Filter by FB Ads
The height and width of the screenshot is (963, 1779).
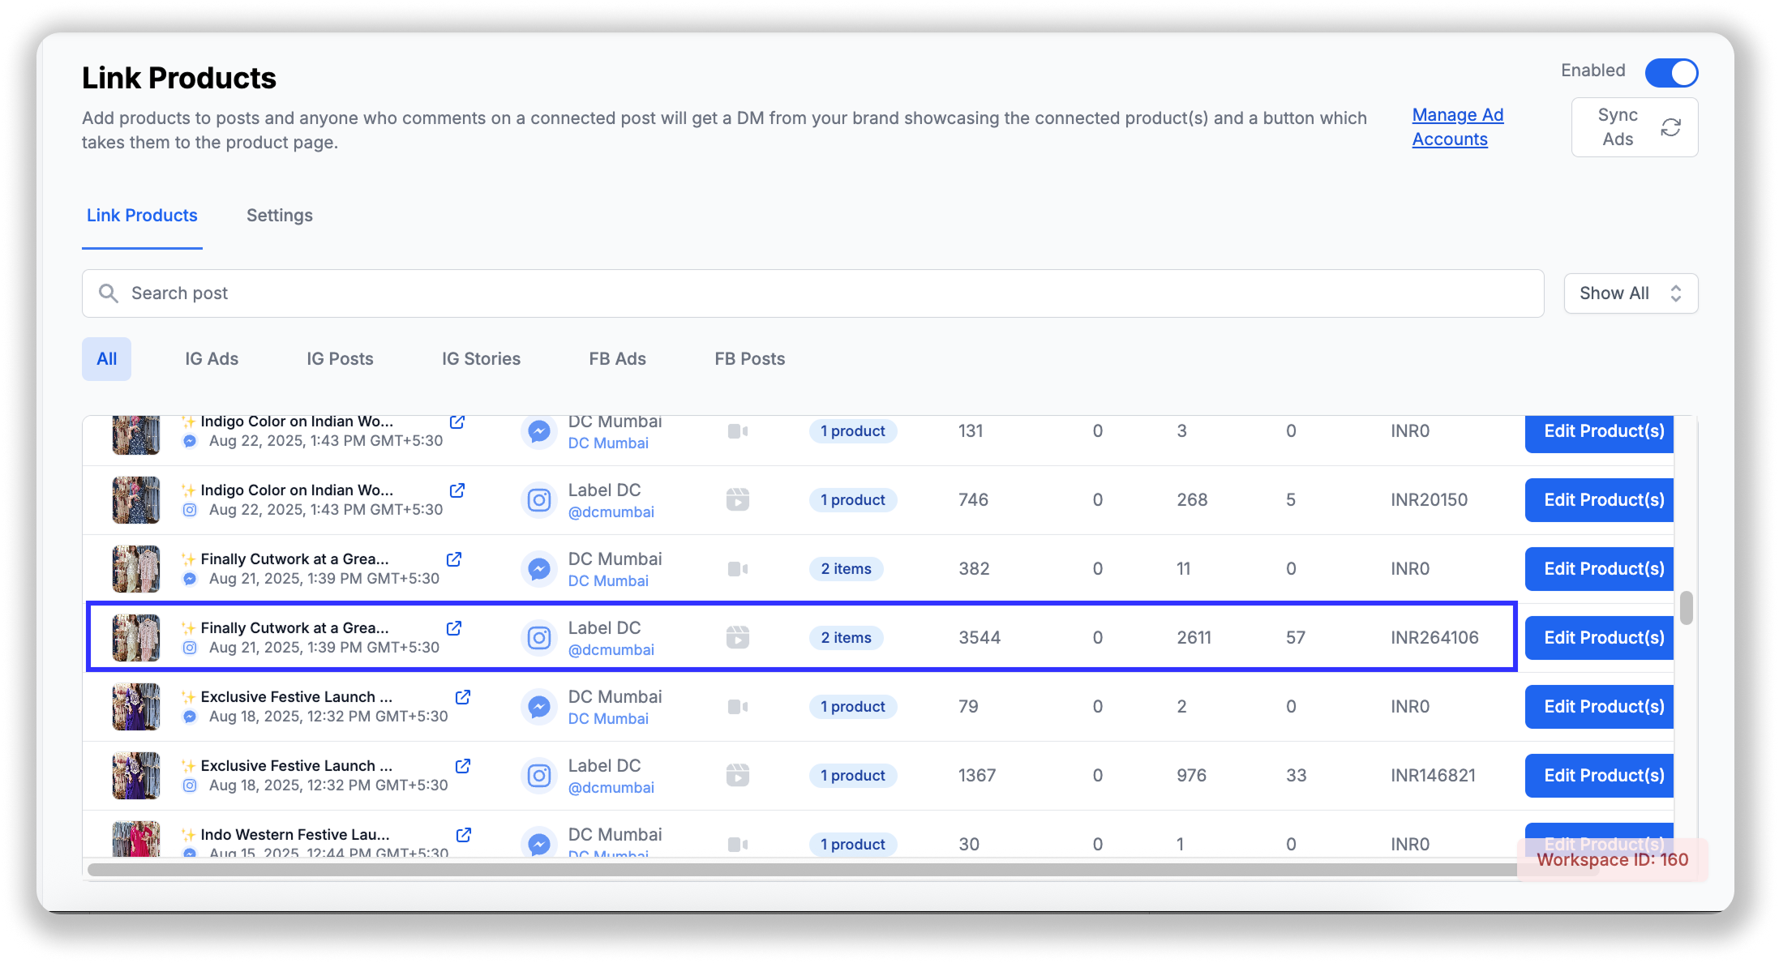point(617,359)
